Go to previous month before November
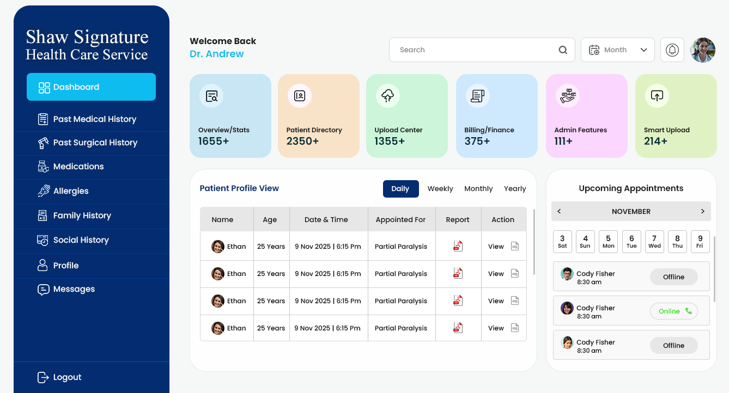729x393 pixels. click(559, 211)
